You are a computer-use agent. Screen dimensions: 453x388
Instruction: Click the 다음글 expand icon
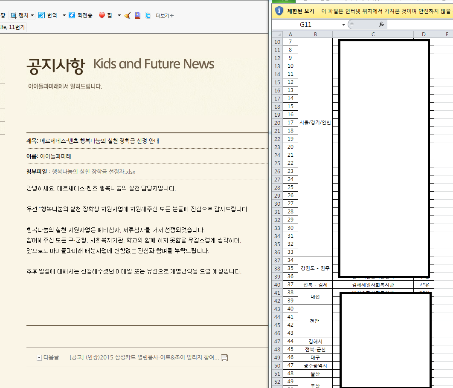39,358
